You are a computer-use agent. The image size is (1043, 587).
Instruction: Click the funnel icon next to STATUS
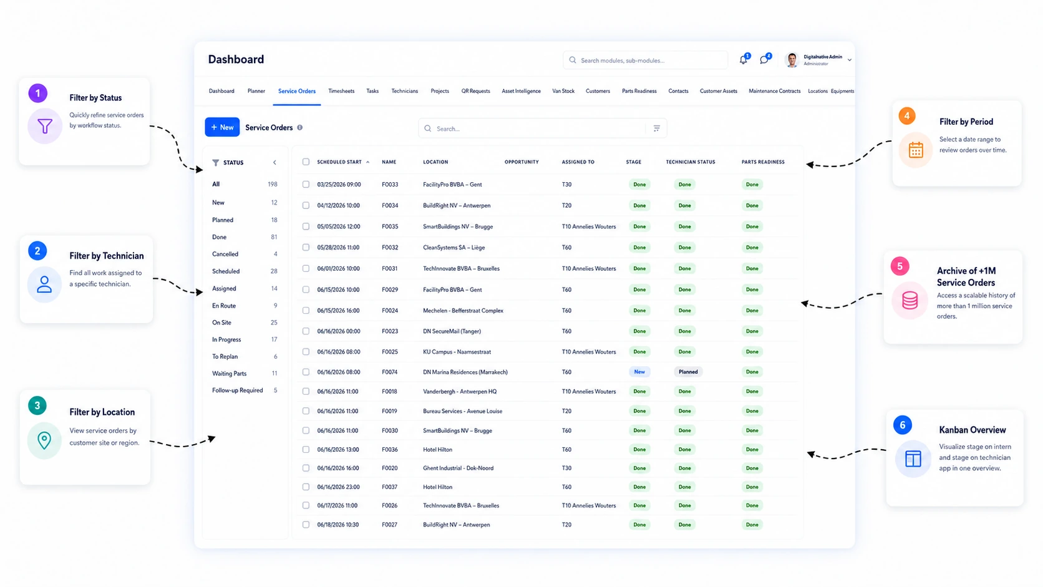216,162
